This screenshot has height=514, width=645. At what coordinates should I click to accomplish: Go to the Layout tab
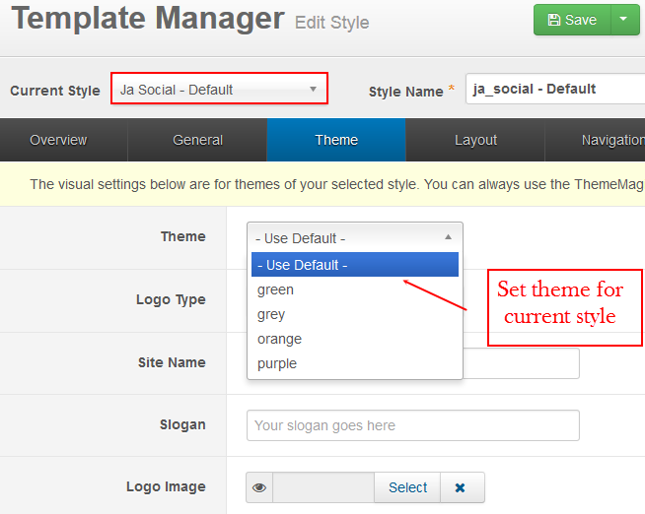(475, 140)
